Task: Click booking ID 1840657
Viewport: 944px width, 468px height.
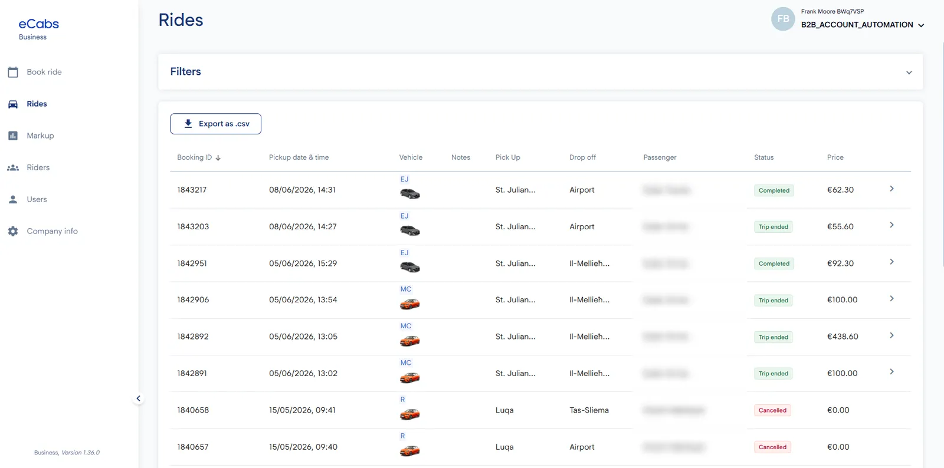Action: pos(192,447)
